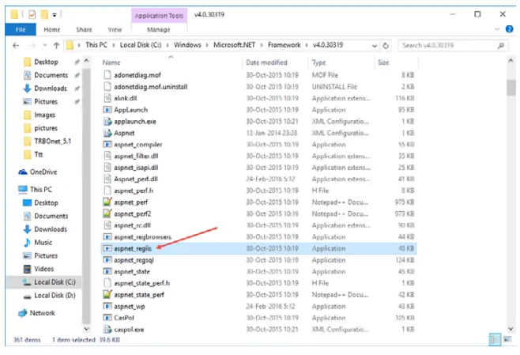Go up one folder level
This screenshot has width=520, height=355.
56,45
